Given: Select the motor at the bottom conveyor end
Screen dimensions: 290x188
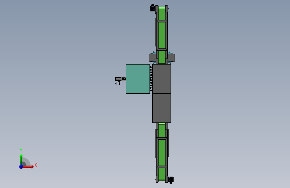Looking at the screenshot, I should (x=171, y=180).
